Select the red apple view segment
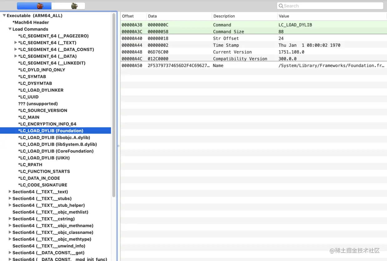The image size is (387, 261). tap(34, 6)
